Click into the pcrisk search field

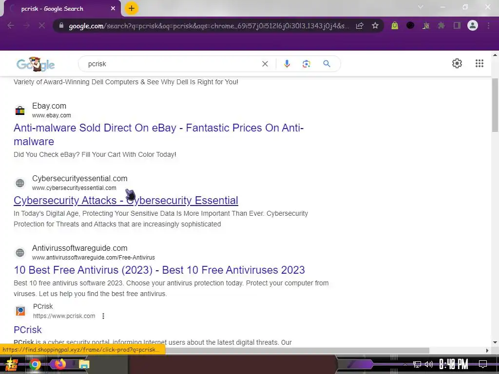click(172, 64)
